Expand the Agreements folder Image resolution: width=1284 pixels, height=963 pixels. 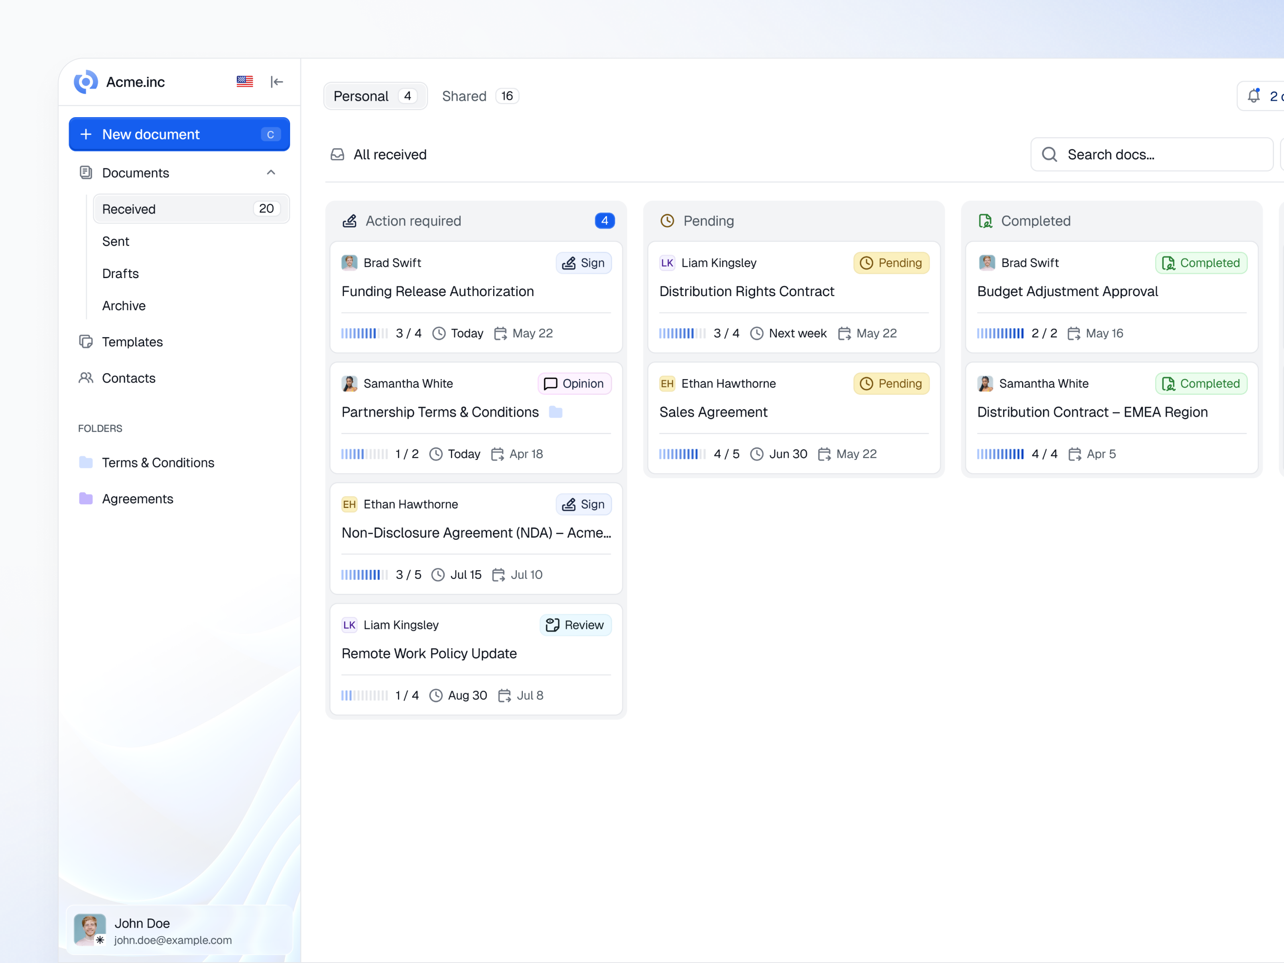137,499
